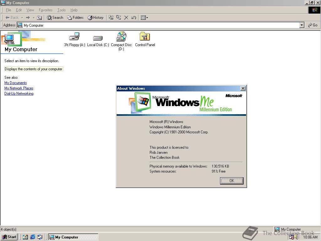Screen dimensions: 321x241
Task: Click the 'Rob Jansen' licensee text
Action: click(158, 153)
